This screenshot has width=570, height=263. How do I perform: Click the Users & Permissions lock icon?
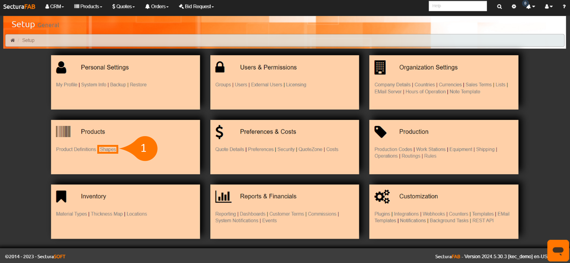[x=220, y=67]
